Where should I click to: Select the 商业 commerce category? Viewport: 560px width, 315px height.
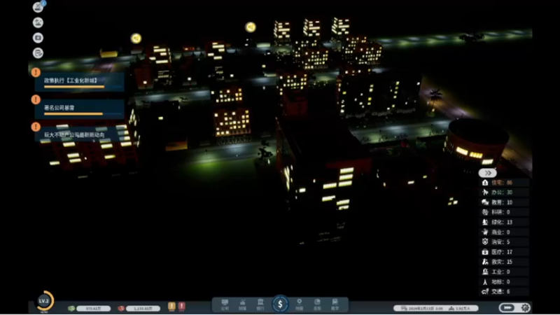pos(503,232)
